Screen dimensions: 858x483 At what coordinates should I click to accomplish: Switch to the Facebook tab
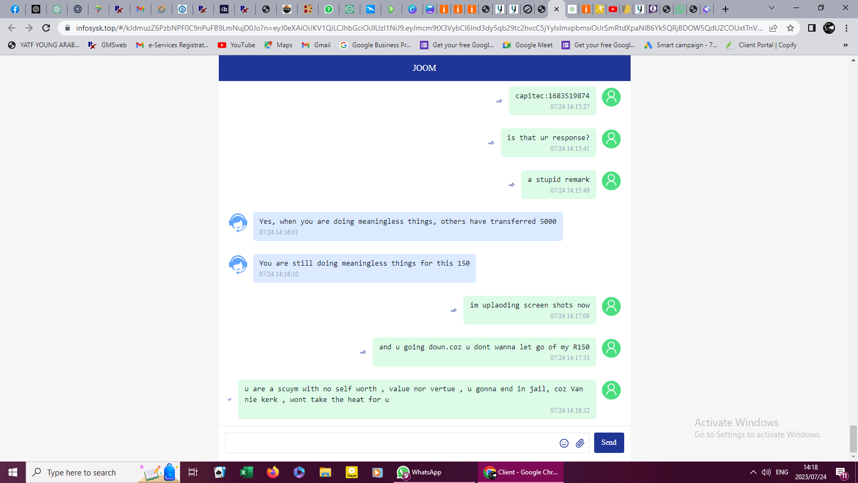pos(15,9)
